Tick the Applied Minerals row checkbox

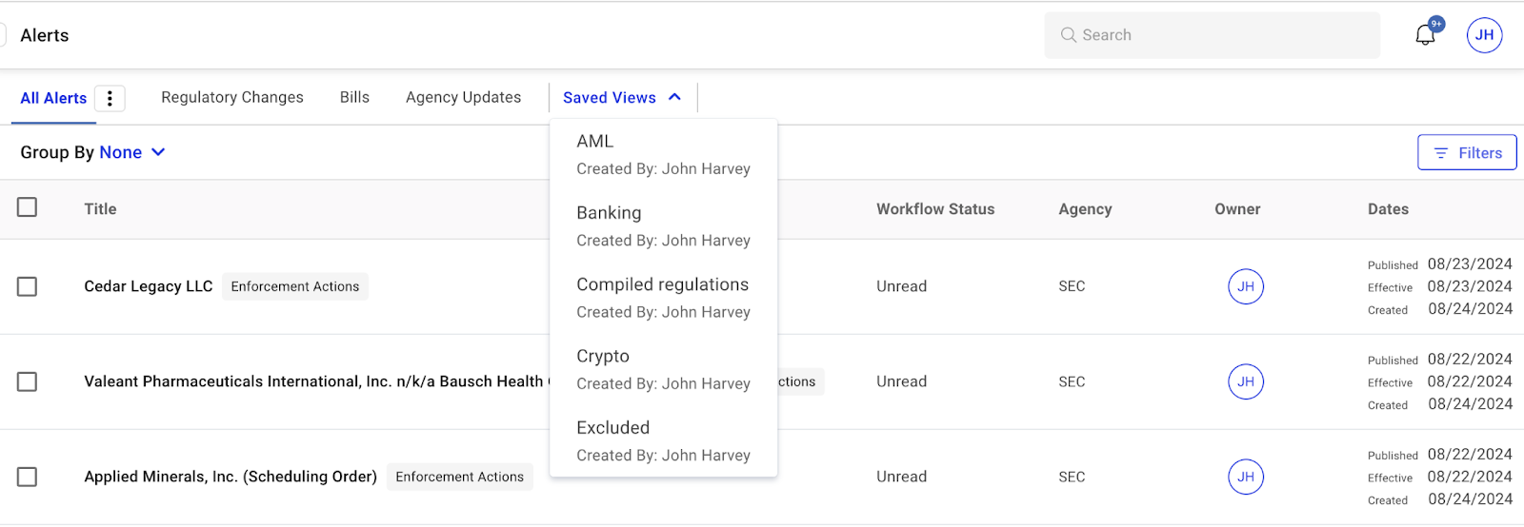[27, 477]
